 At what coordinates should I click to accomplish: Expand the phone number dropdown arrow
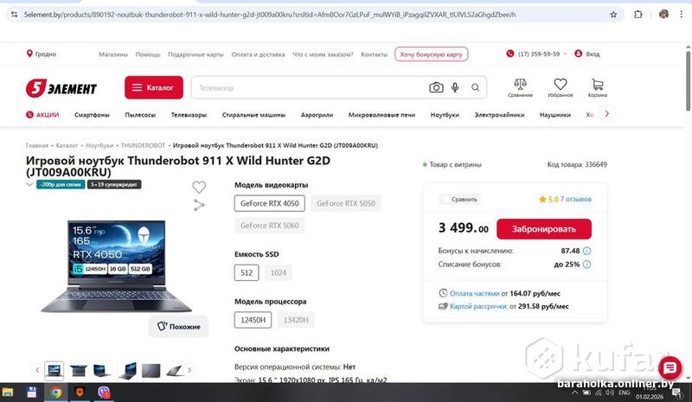coord(566,54)
